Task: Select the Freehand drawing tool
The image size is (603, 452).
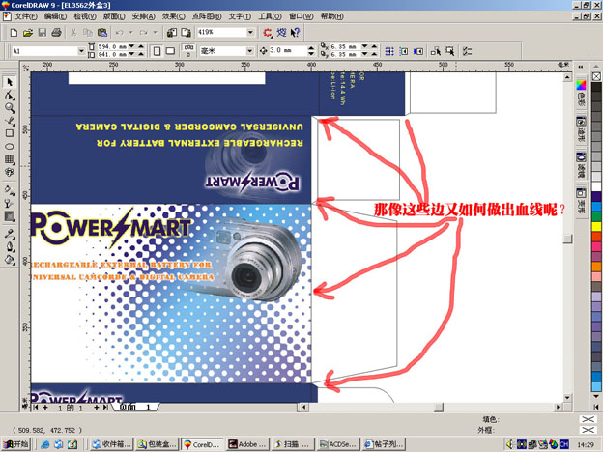Action: (x=10, y=121)
